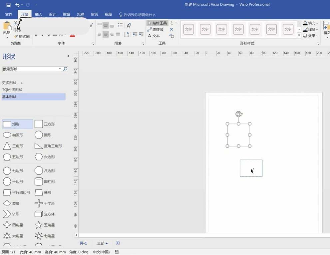Select the Pointer Tool (指针工具)
This screenshot has width=330, height=255.
[158, 23]
